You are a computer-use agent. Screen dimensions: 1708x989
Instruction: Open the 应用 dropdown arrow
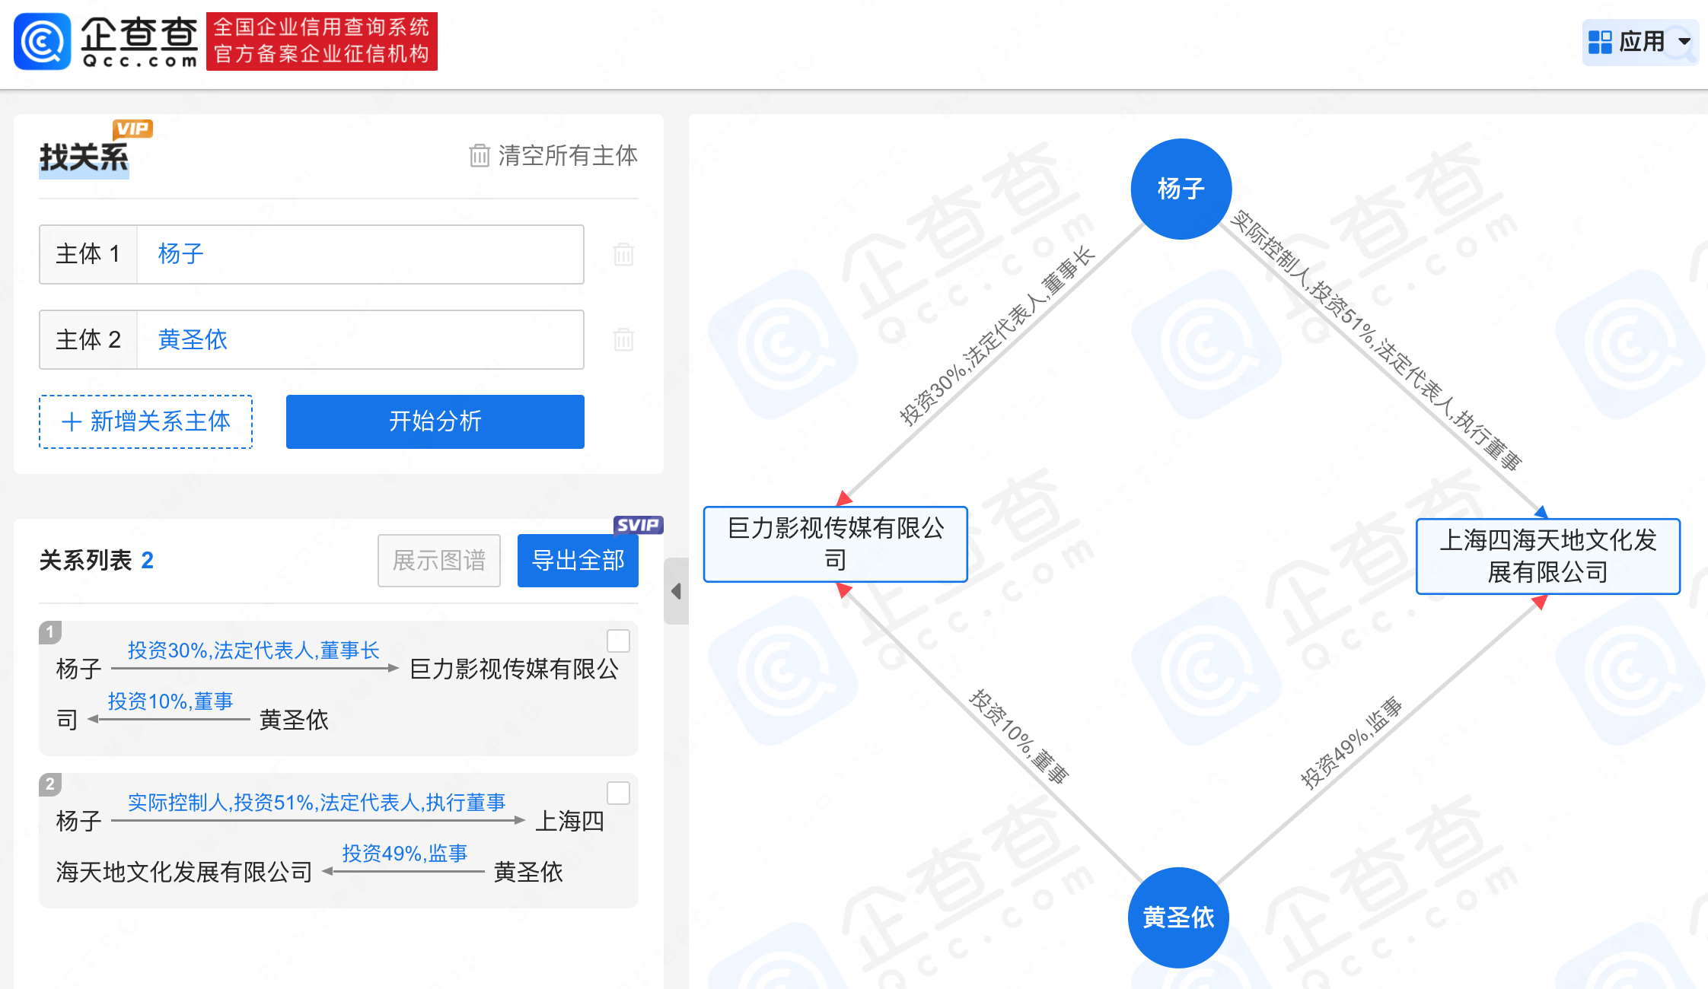pos(1684,42)
